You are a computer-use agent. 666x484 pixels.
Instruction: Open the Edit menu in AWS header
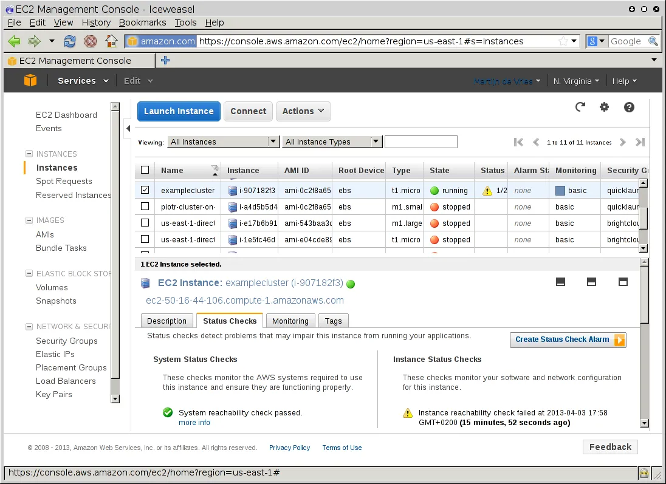tap(138, 81)
